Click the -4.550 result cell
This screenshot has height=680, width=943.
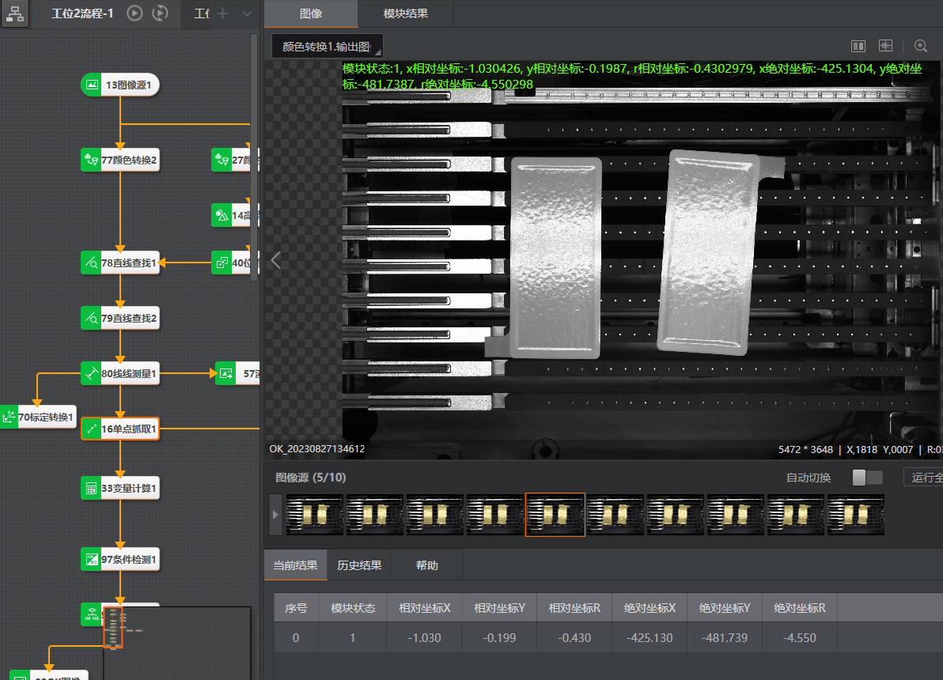[x=800, y=638]
